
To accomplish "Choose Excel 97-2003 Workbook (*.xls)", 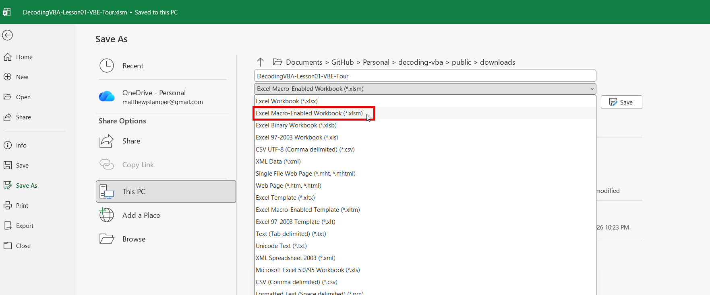I will tap(425, 137).
